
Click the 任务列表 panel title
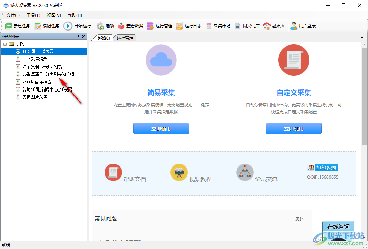[11, 37]
